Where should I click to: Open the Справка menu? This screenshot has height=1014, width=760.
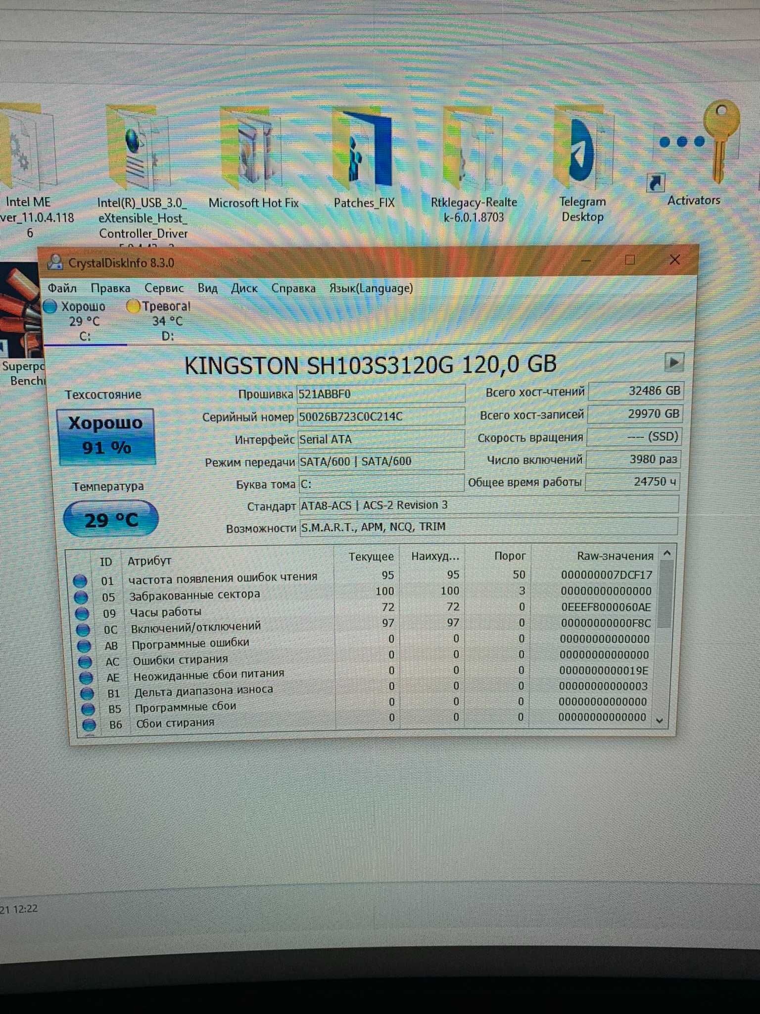[293, 288]
